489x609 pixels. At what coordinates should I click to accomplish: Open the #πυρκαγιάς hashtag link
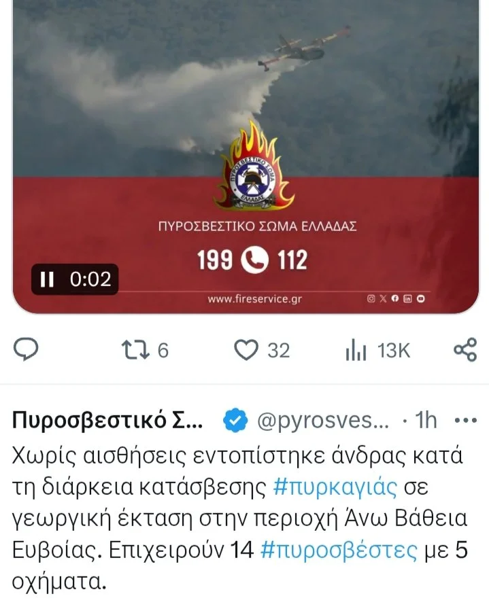pos(335,487)
